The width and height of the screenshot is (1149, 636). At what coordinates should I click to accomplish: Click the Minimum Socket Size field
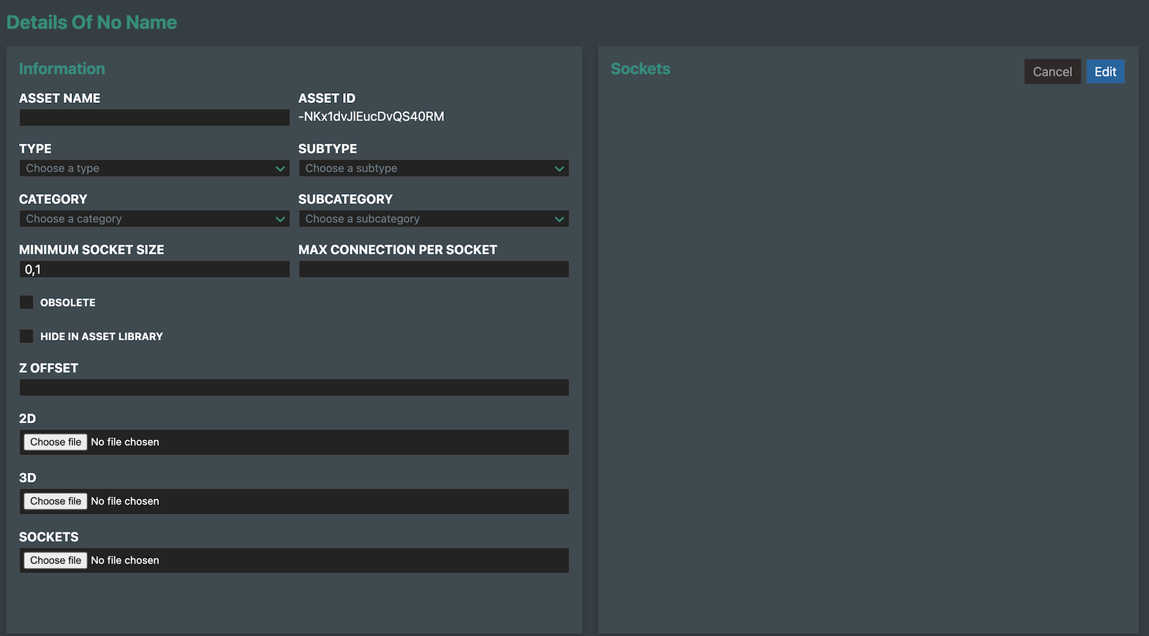[x=154, y=269]
